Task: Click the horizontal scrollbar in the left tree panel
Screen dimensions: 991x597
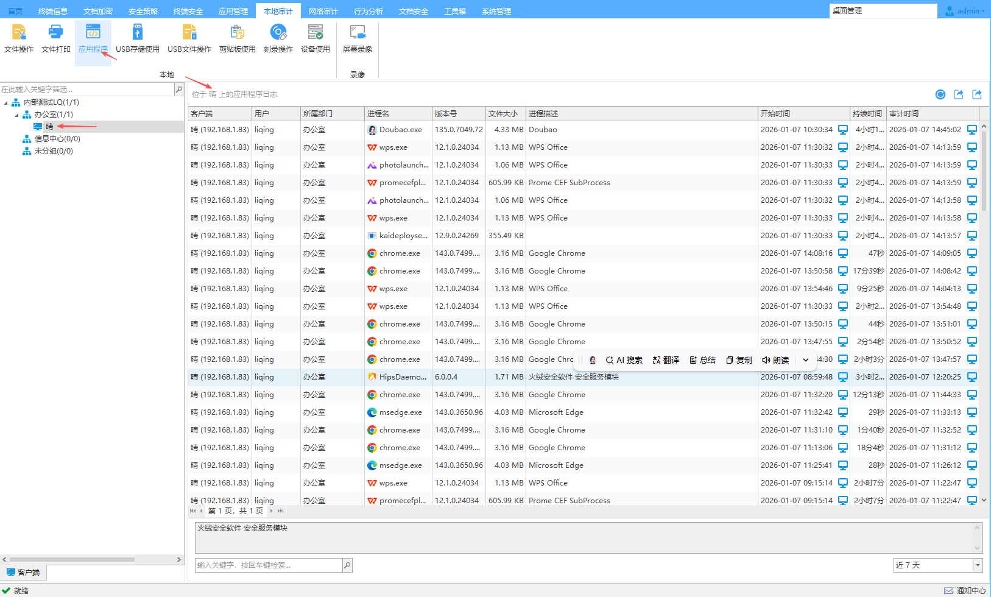Action: pos(72,559)
